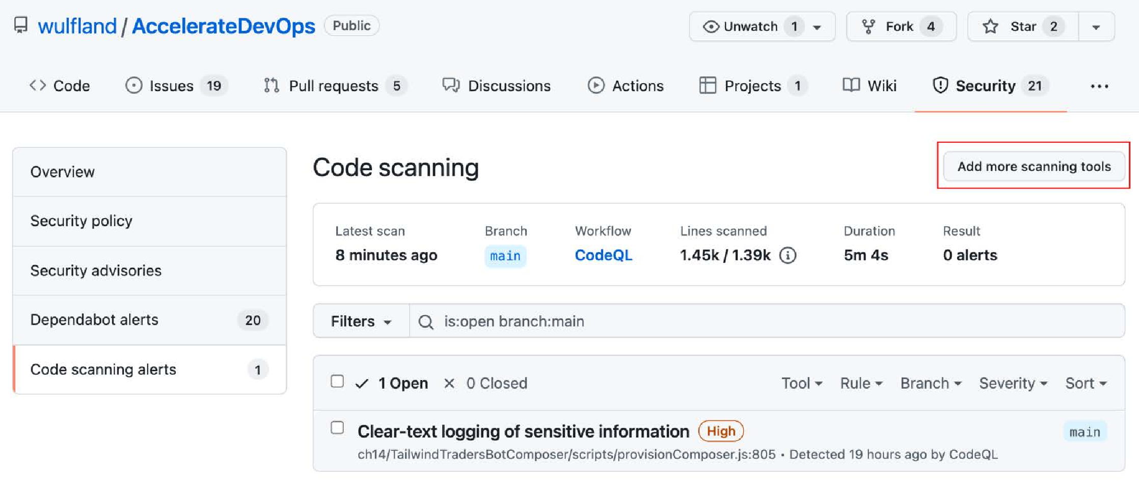
Task: Select the Security tab
Action: [x=991, y=86]
